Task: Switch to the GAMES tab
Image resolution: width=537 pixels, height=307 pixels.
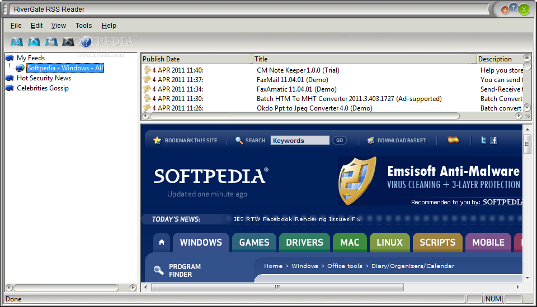Action: (254, 242)
